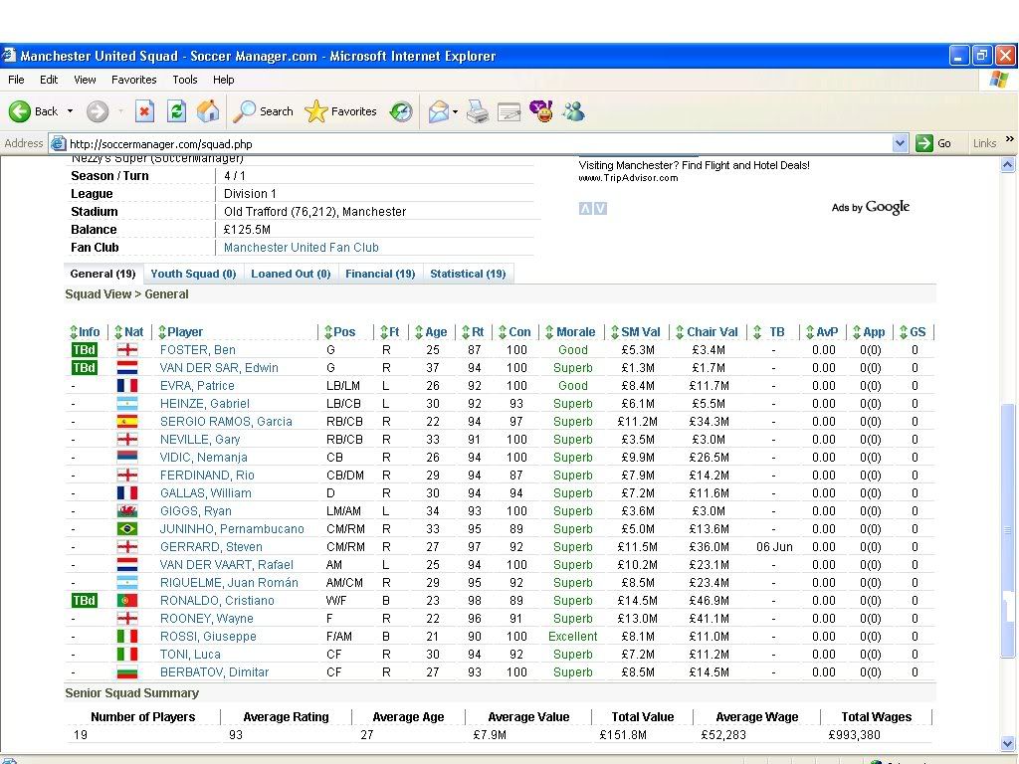Viewport: 1019px width, 764px height.
Task: Click the Edit page toolbar icon
Action: click(509, 111)
